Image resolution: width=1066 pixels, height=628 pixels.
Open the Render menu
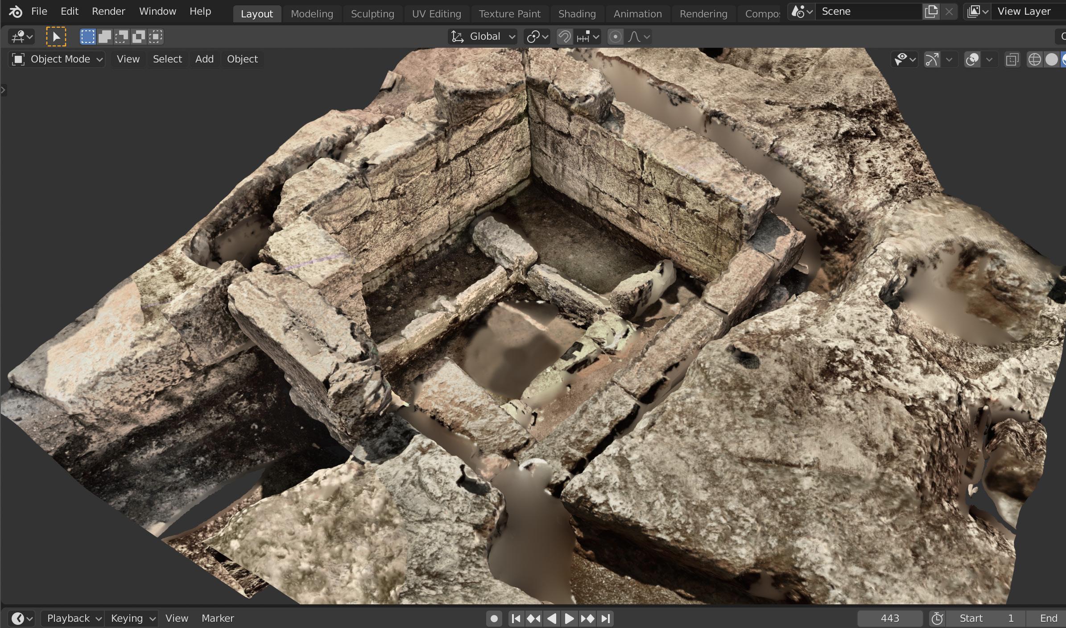point(108,12)
